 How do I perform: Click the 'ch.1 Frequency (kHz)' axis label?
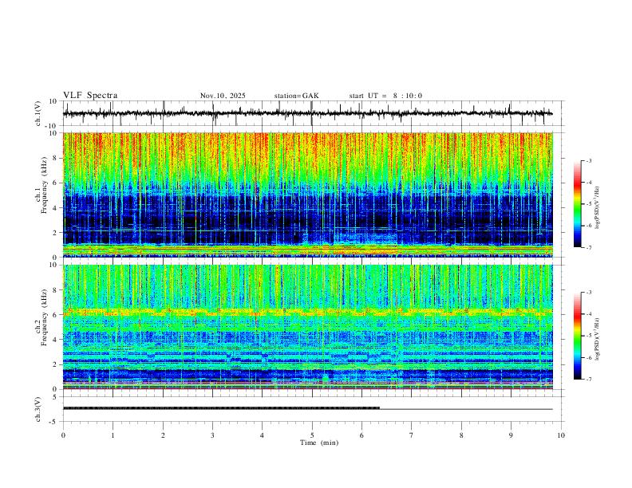[41, 185]
